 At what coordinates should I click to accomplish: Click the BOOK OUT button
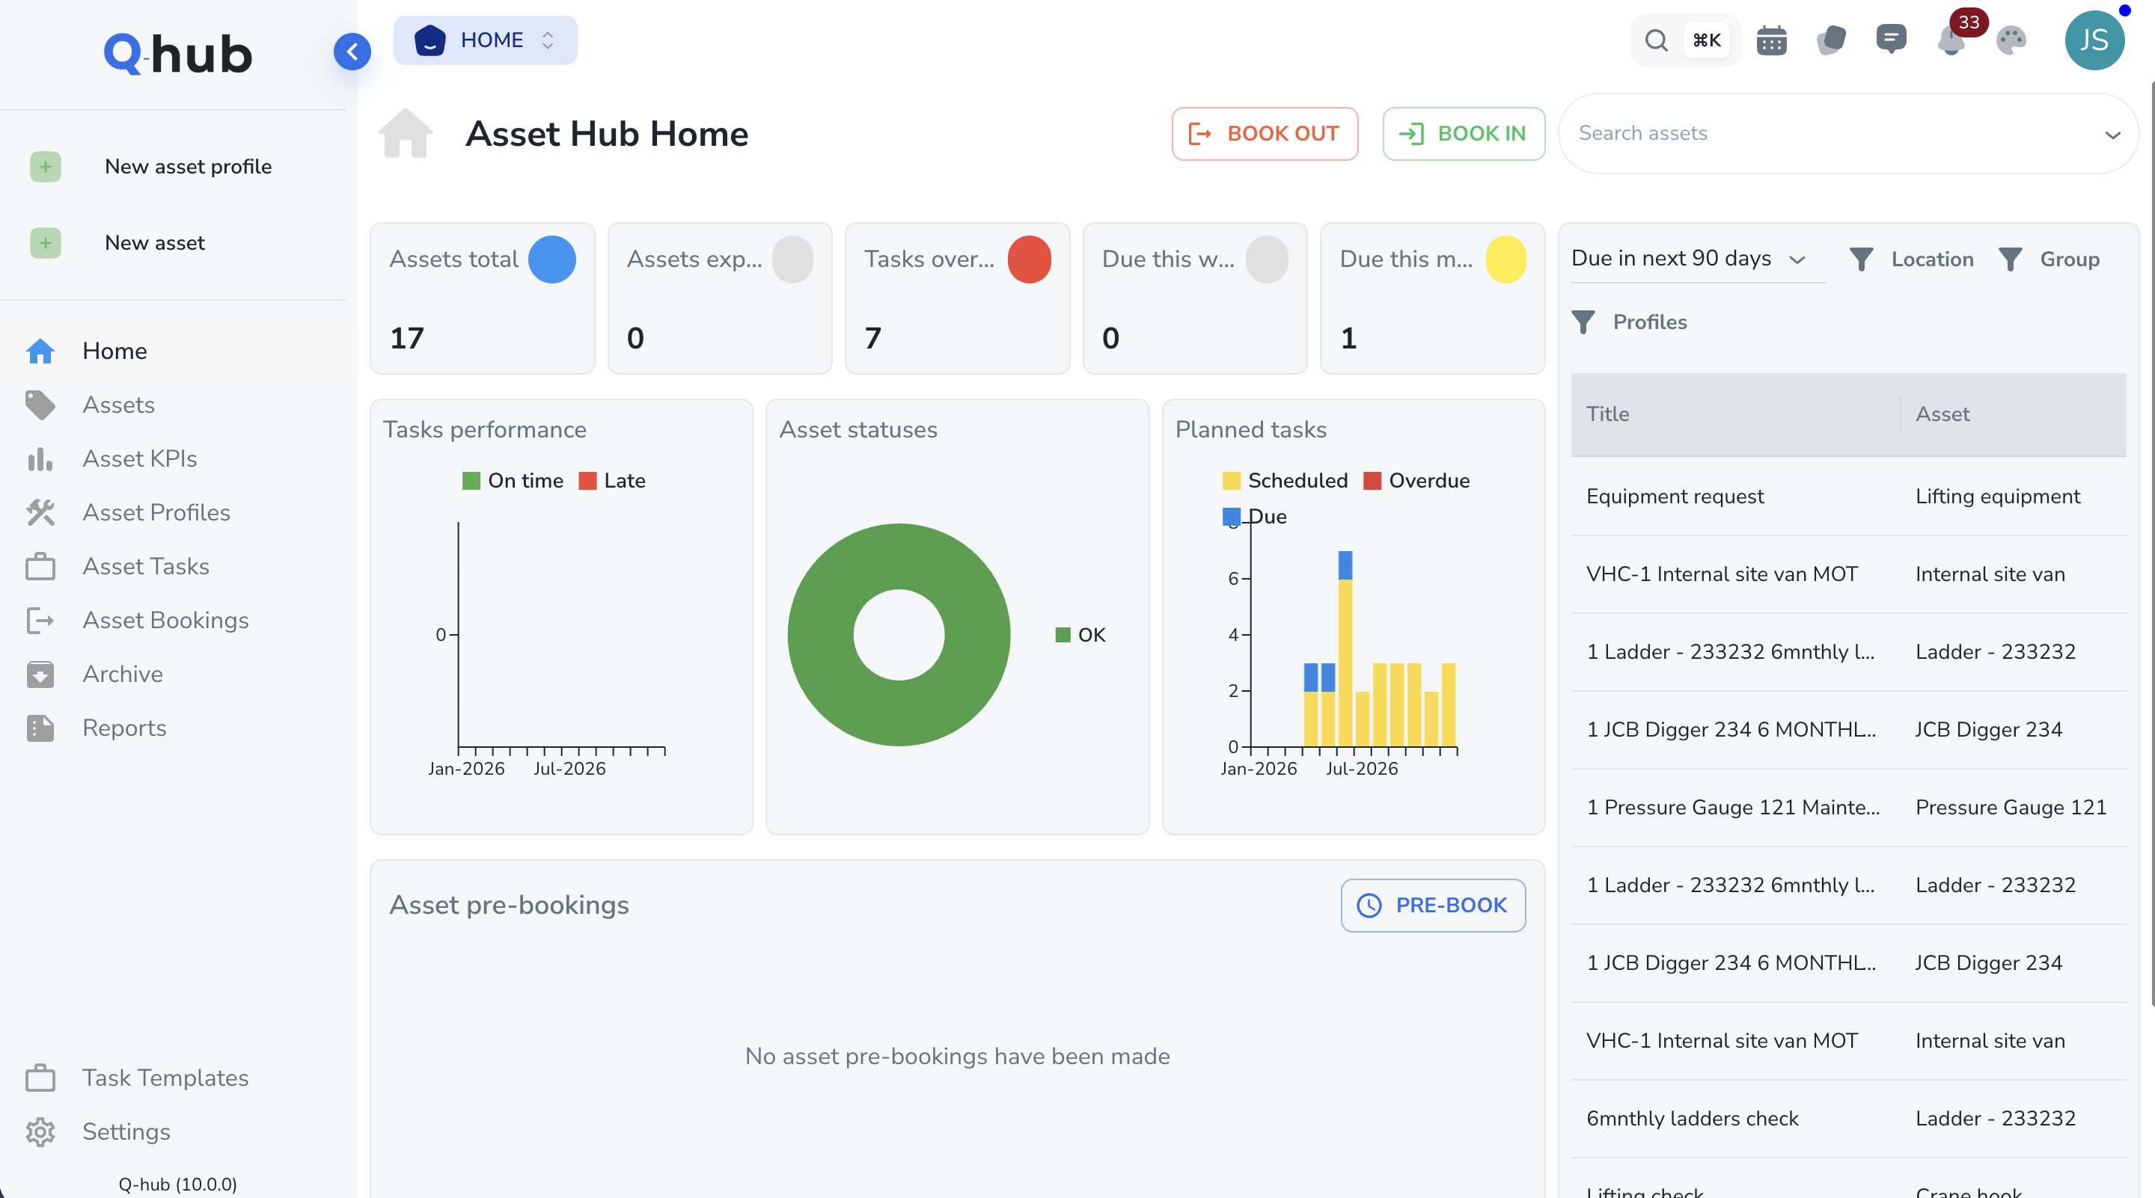(x=1265, y=133)
